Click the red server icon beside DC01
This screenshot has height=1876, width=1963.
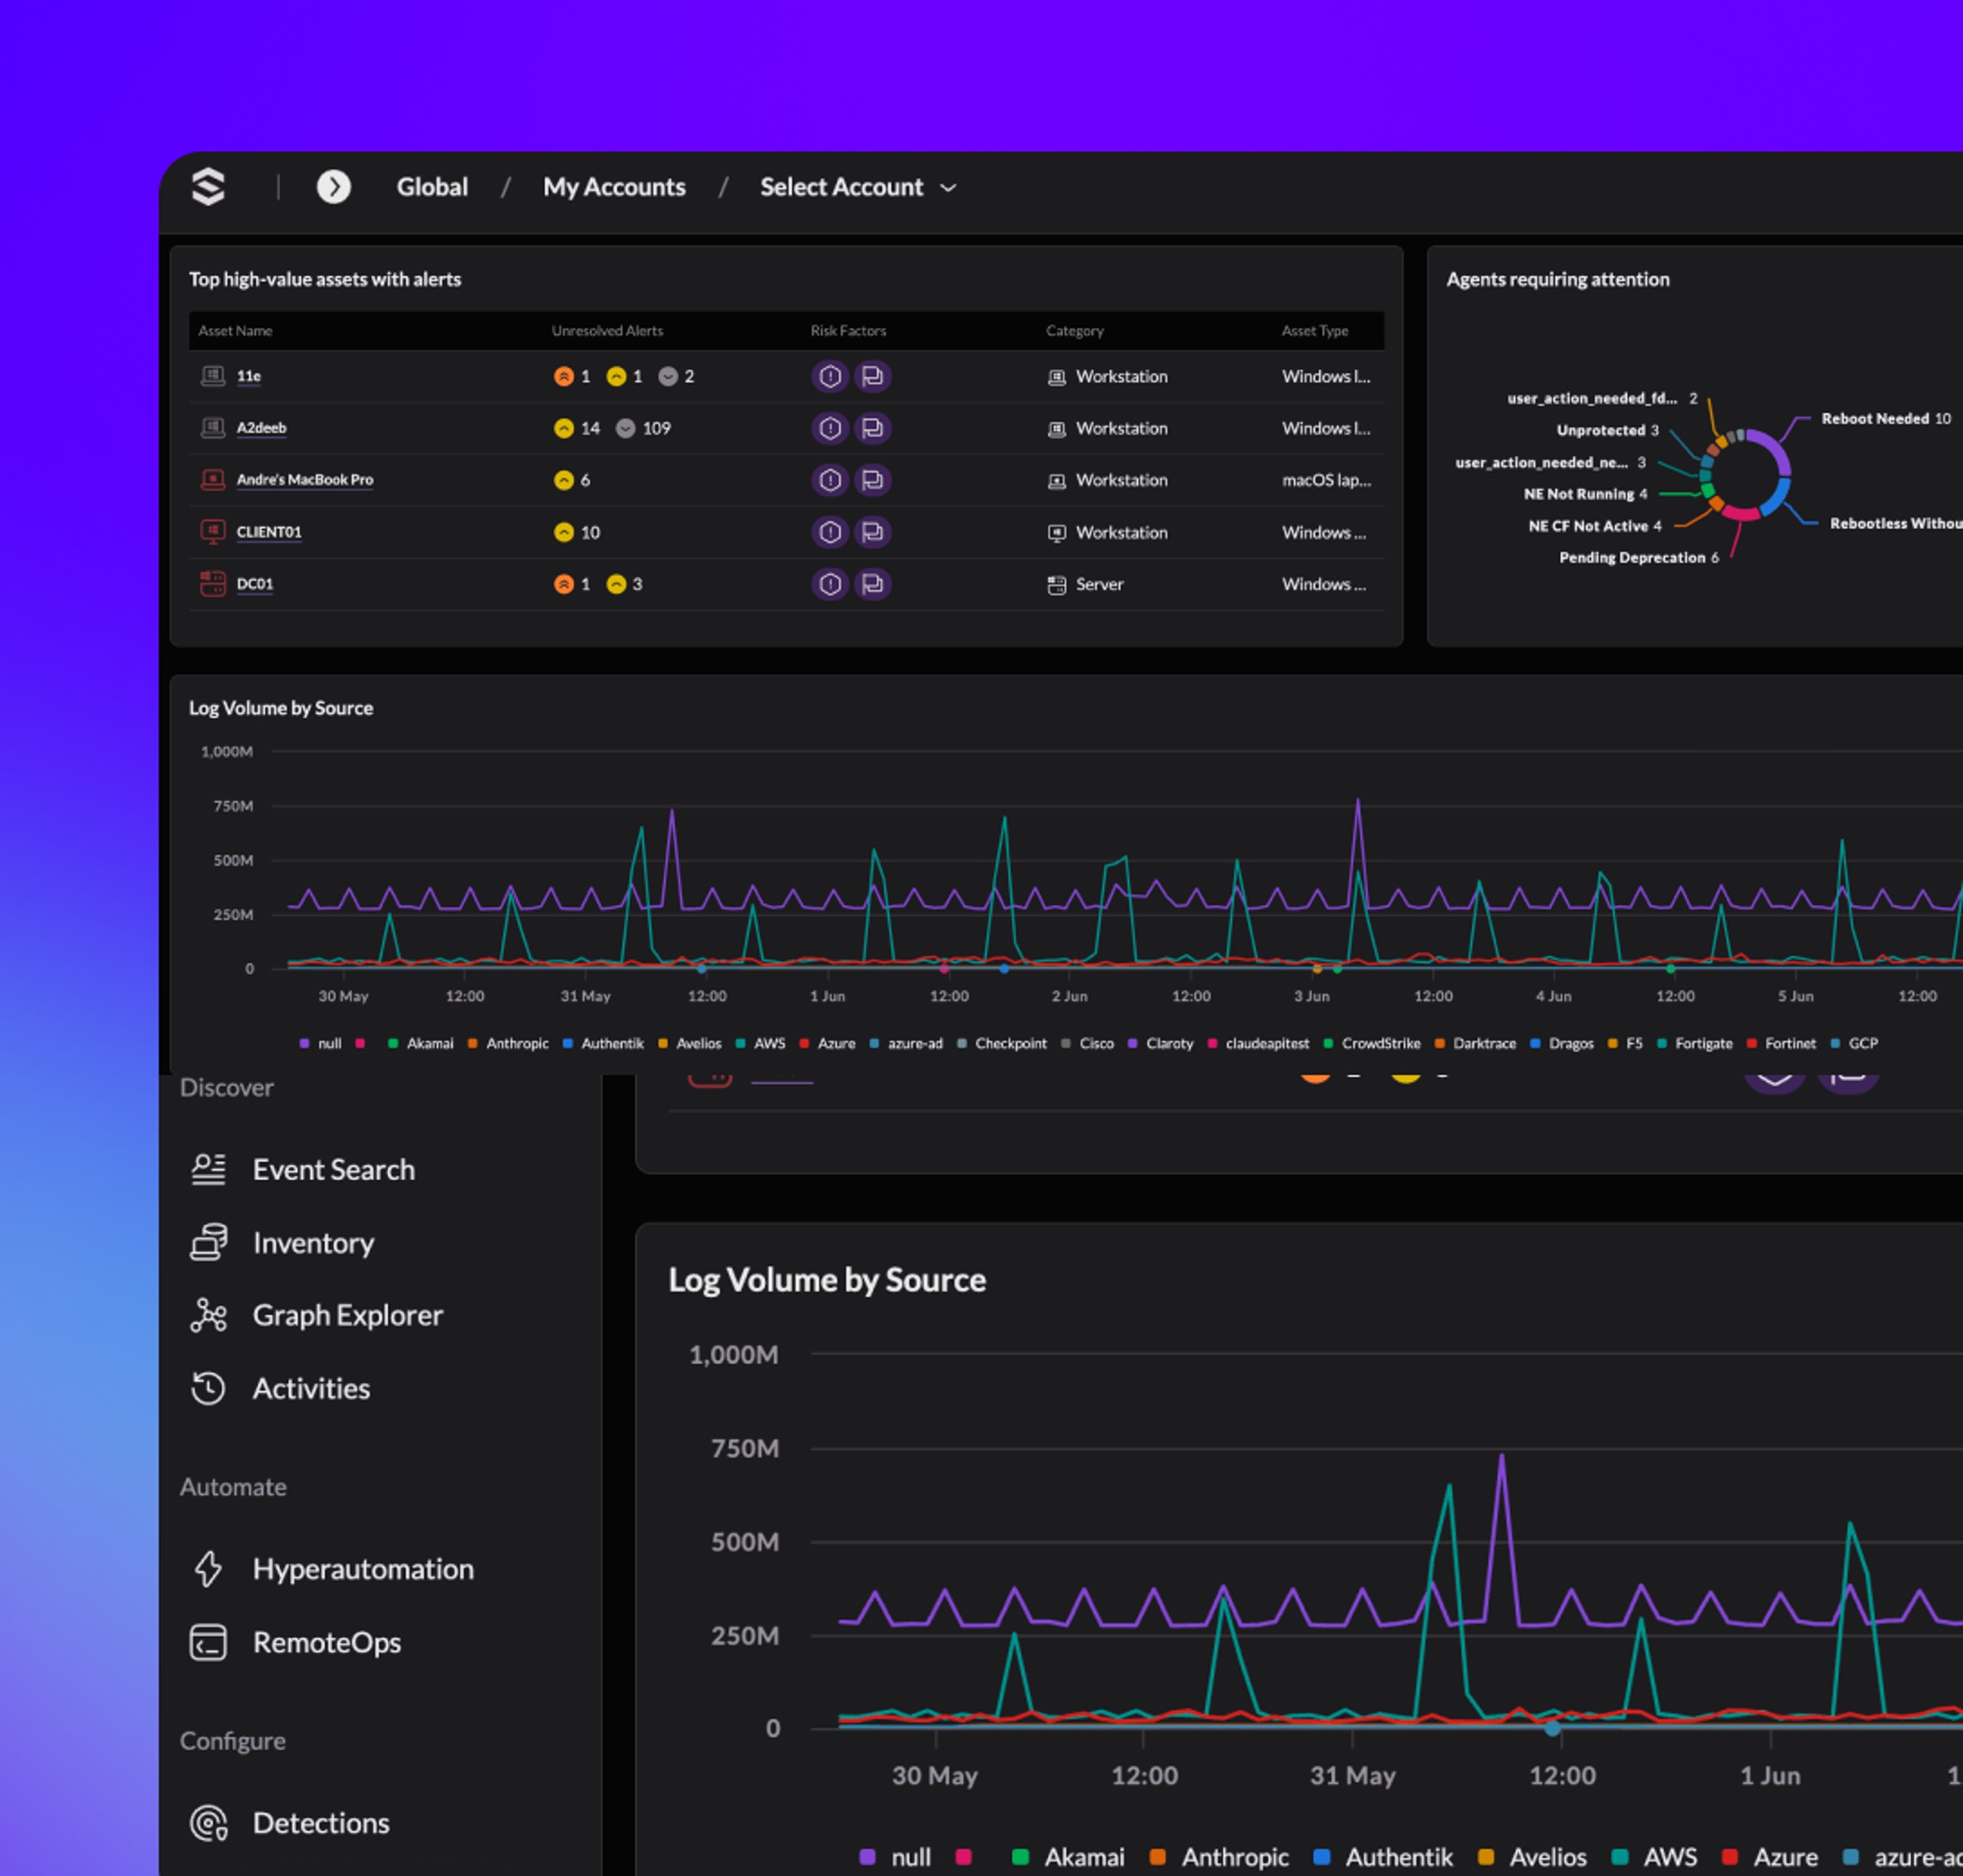[213, 584]
